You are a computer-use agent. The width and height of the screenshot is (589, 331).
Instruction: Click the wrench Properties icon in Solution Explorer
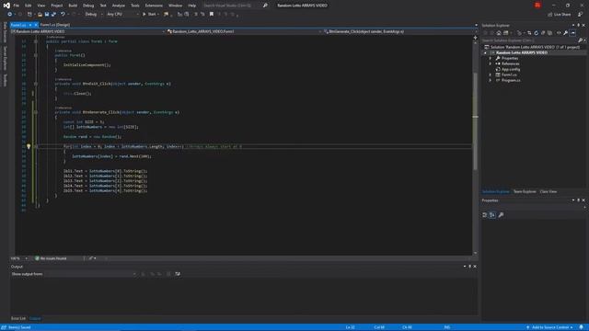(566, 33)
